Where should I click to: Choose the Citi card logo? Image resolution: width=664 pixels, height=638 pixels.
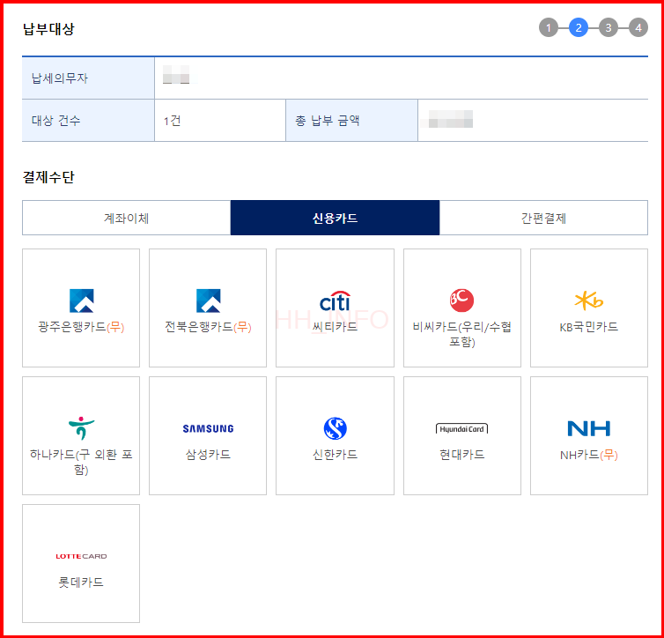click(x=335, y=300)
